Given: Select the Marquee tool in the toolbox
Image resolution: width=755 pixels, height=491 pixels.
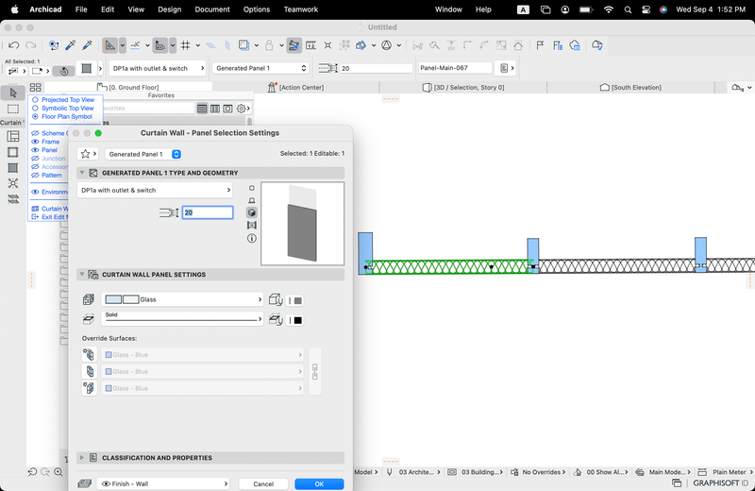Looking at the screenshot, I should click(13, 109).
